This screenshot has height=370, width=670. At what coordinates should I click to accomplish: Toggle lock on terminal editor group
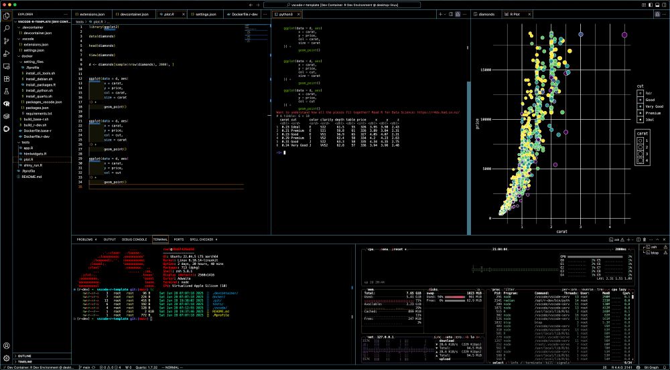coord(457,14)
